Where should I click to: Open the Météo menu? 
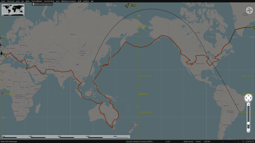click(x=28, y=1)
